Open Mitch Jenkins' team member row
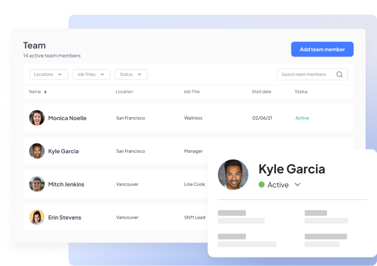The image size is (377, 266). [114, 184]
